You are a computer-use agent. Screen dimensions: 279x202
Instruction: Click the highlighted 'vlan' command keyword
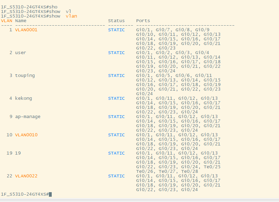(71, 16)
